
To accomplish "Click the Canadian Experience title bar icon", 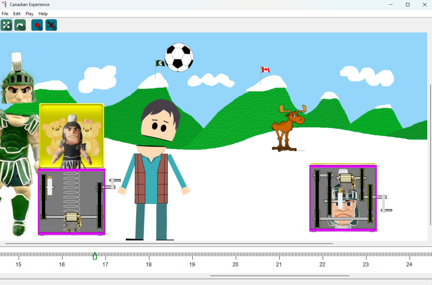I will pos(5,4).
